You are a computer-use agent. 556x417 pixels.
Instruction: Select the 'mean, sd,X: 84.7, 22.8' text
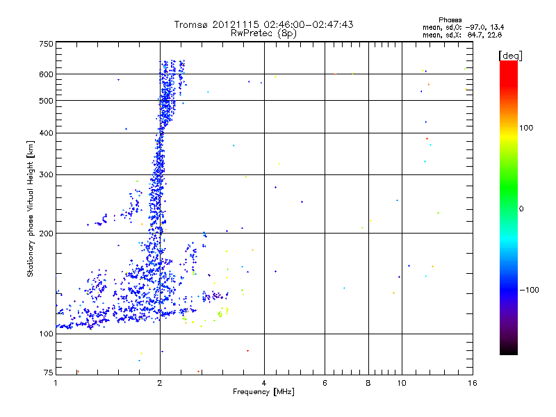tap(462, 35)
